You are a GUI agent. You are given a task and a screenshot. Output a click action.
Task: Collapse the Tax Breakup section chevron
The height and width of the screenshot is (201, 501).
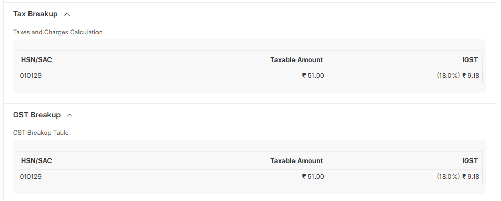67,14
